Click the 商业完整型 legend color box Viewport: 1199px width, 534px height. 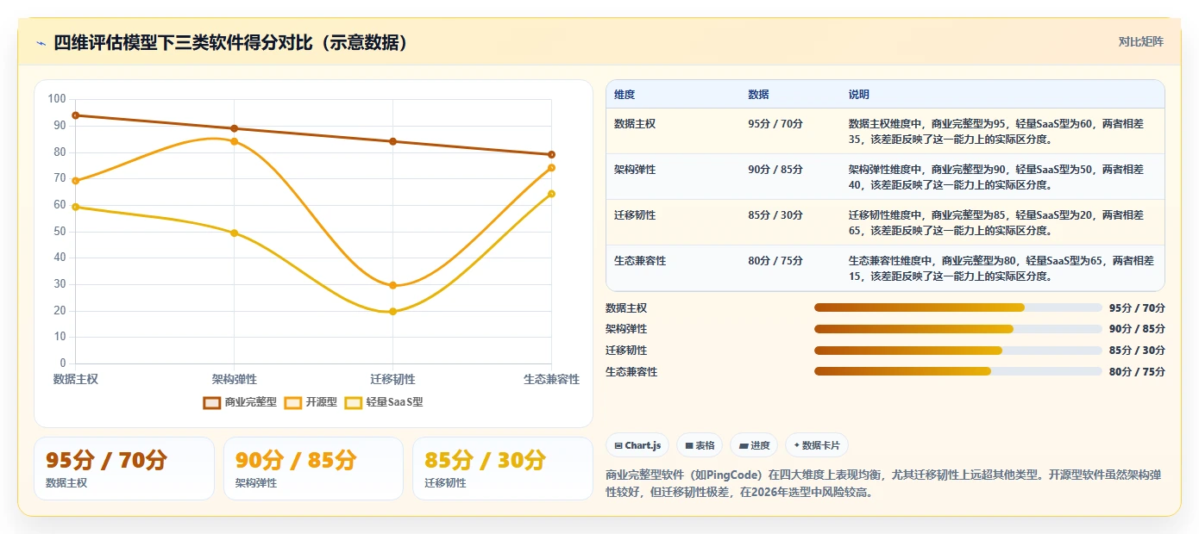(212, 402)
